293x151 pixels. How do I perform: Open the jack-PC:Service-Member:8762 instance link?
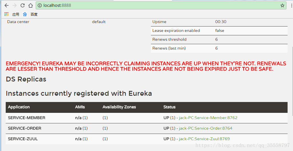(x=208, y=118)
